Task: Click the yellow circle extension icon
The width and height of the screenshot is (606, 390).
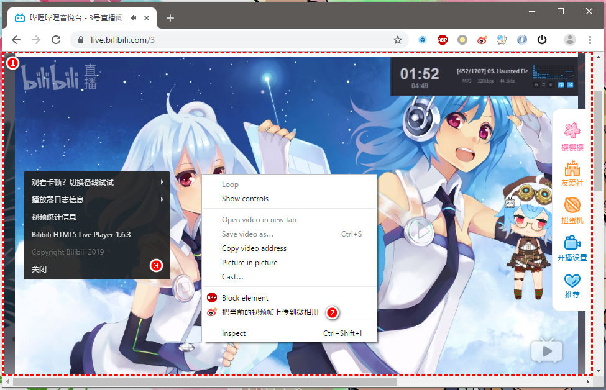Action: tap(462, 40)
